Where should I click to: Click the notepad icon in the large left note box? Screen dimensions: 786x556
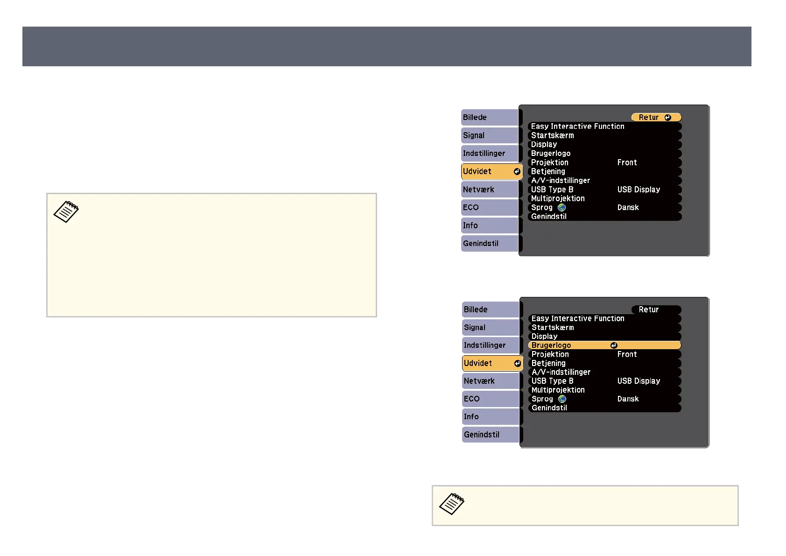pos(66,212)
